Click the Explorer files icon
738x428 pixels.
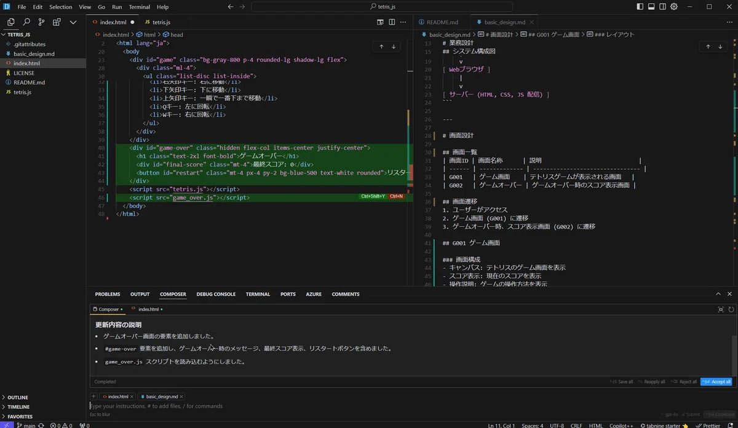click(x=11, y=22)
